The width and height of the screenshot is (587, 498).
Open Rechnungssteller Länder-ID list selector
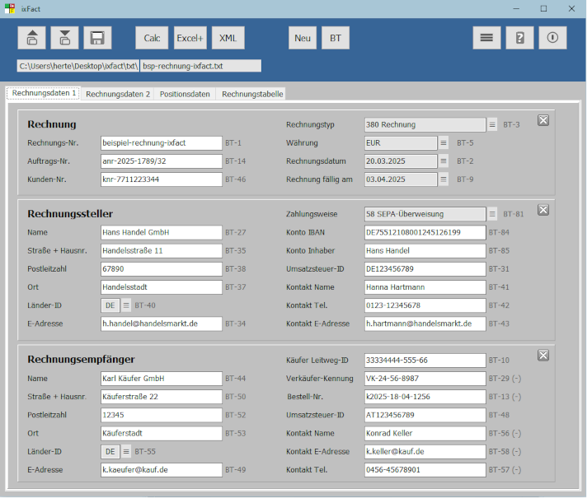pyautogui.click(x=126, y=305)
